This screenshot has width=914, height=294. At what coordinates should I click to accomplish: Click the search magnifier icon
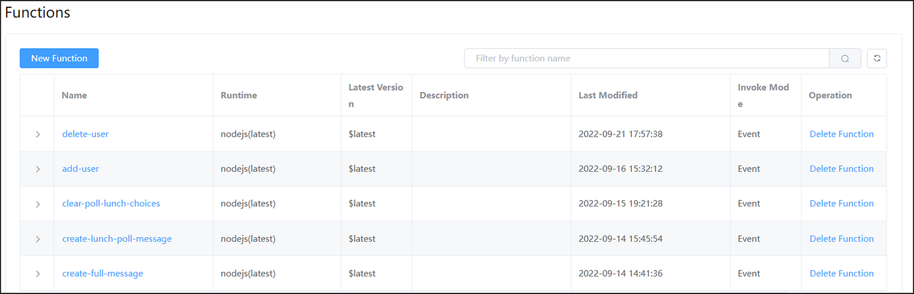coord(845,59)
